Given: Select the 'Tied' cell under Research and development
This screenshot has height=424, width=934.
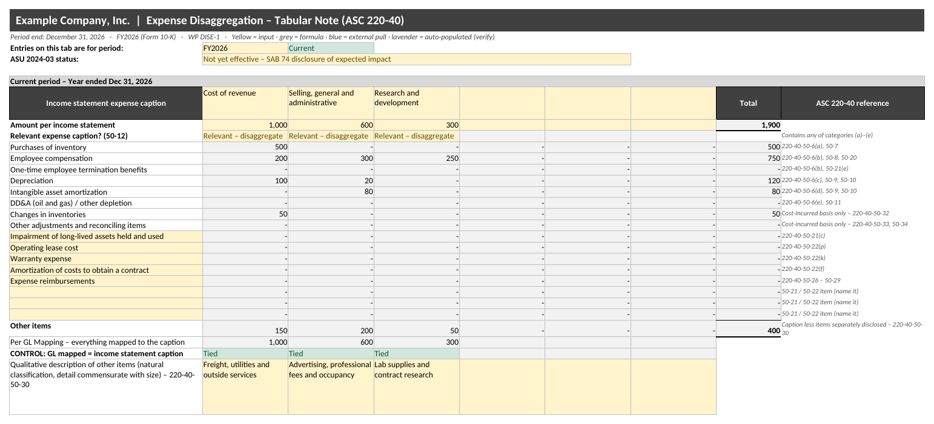Looking at the screenshot, I should tap(417, 353).
